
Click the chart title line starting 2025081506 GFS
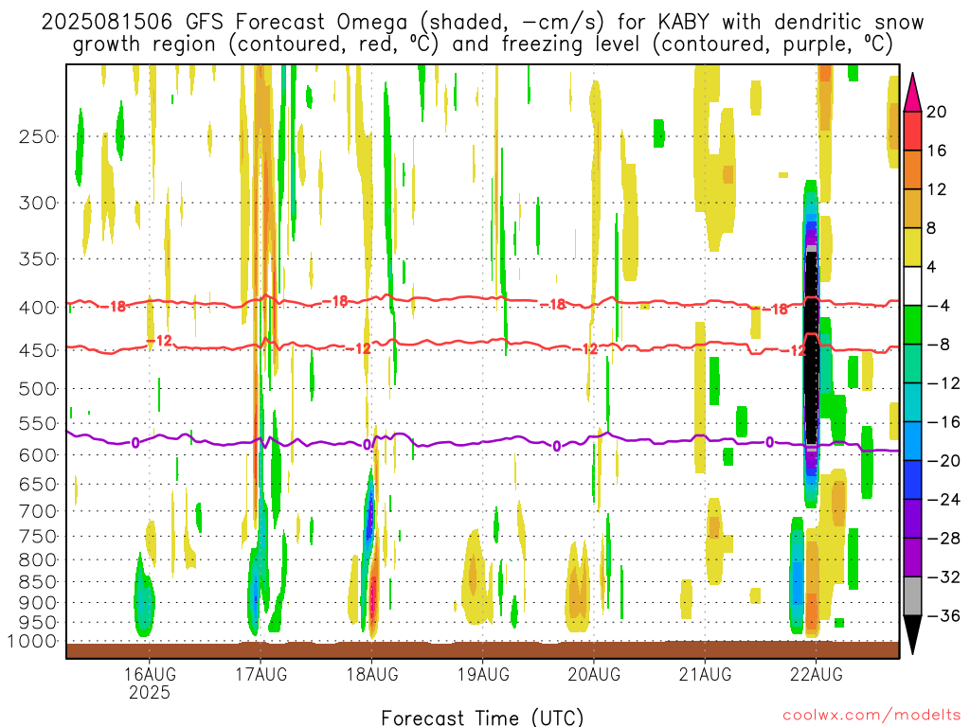(482, 23)
